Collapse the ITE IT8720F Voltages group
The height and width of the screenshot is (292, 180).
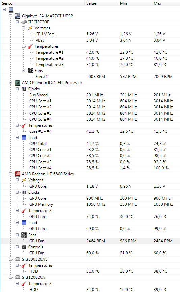pyautogui.click(x=23, y=28)
